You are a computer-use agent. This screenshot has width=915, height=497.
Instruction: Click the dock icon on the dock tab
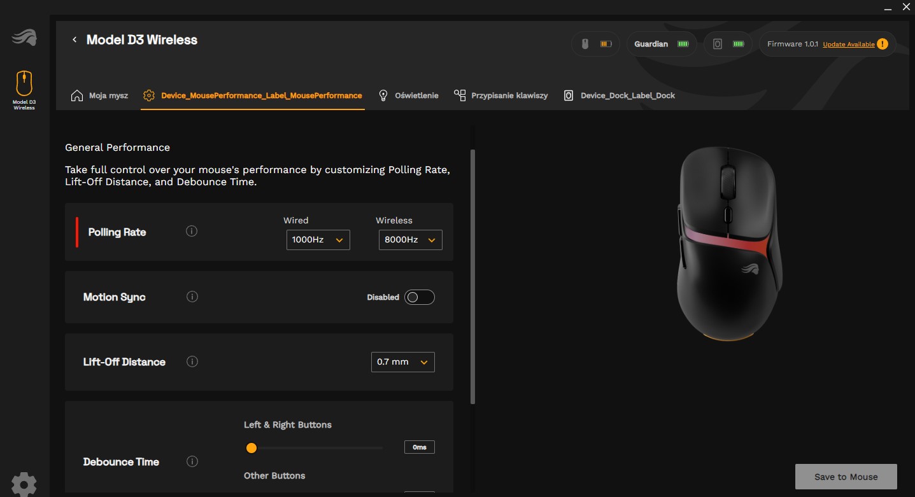pos(569,95)
